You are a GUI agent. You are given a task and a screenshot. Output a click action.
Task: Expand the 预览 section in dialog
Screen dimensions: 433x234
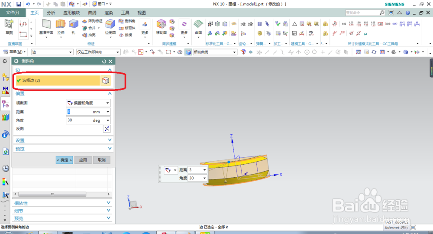[63, 149]
